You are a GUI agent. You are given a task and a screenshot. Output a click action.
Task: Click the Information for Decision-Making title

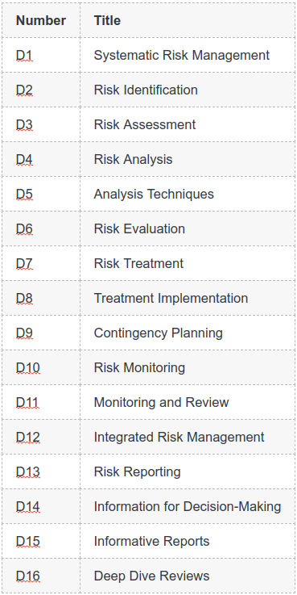(x=188, y=506)
